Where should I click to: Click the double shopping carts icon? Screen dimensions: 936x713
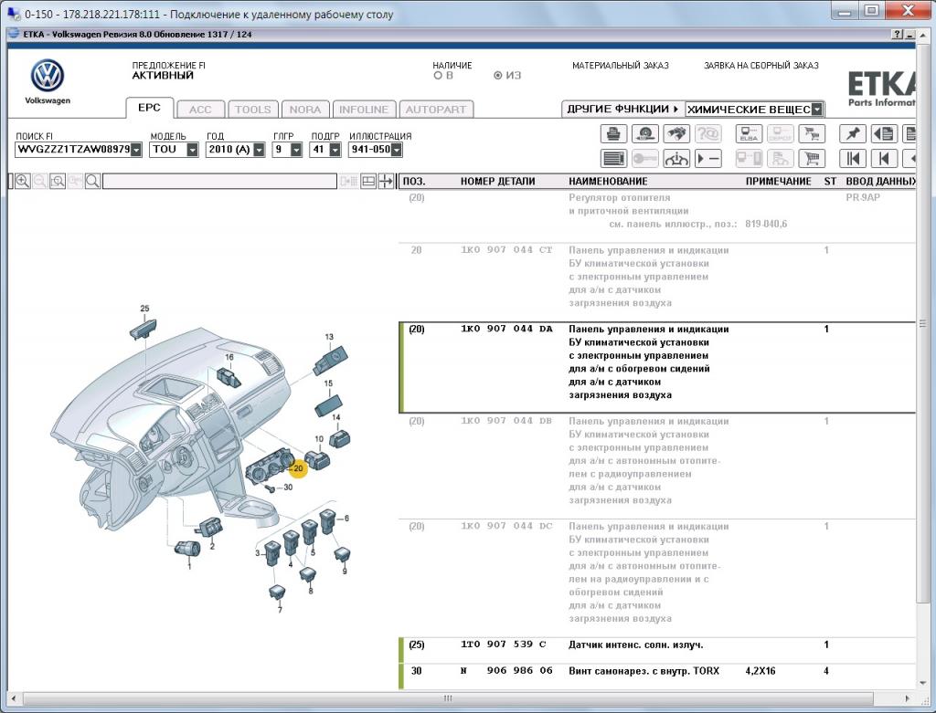(x=812, y=133)
